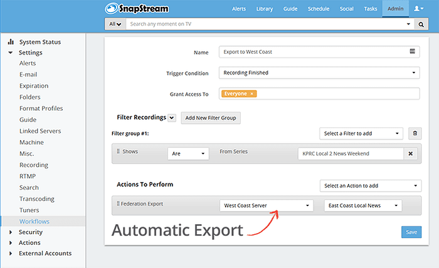Open the search history dropdown arrow
The width and height of the screenshot is (439, 268).
click(408, 24)
